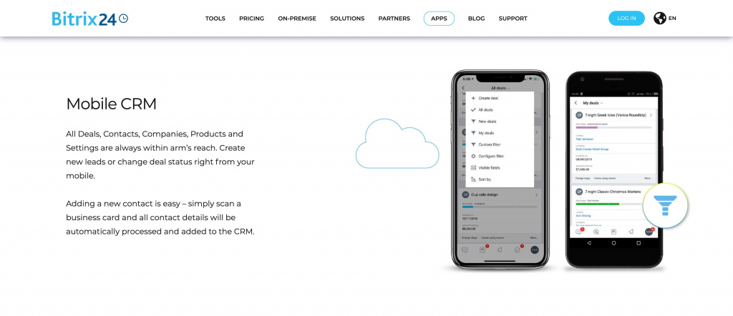
Task: Select Sort by in the deals menu
Action: pos(485,179)
